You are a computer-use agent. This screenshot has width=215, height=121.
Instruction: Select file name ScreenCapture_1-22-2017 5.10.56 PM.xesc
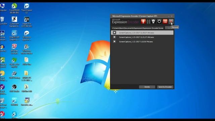(136, 42)
